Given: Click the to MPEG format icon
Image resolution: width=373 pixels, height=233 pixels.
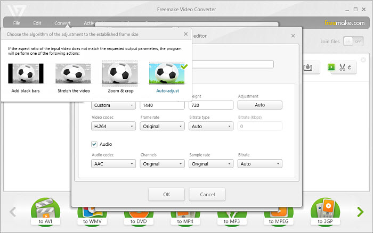Looking at the screenshot, I should (x=279, y=216).
